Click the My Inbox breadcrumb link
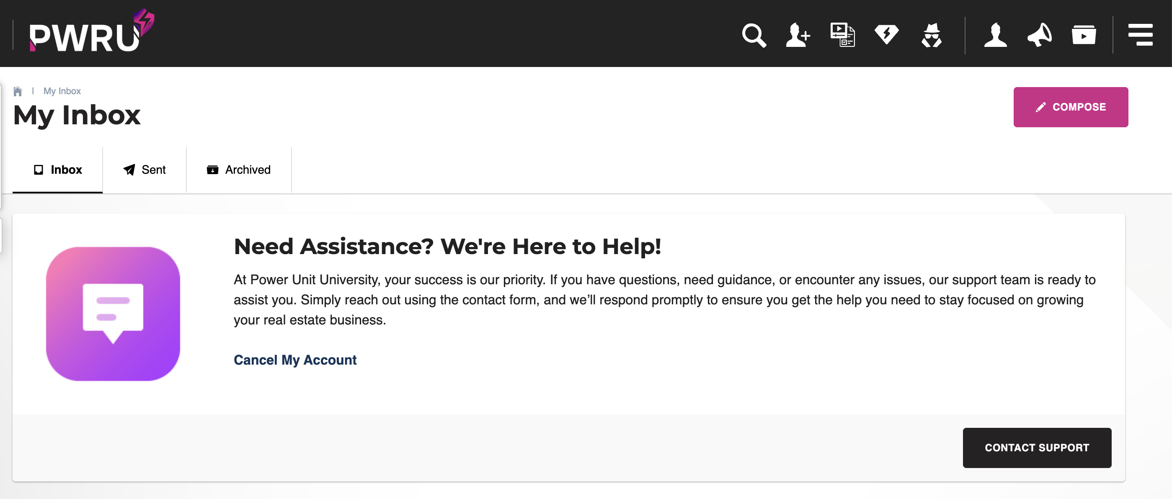 [62, 91]
